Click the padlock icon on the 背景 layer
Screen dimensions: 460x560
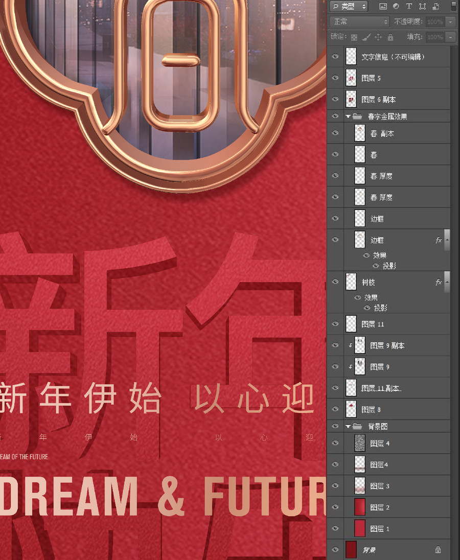click(x=438, y=550)
